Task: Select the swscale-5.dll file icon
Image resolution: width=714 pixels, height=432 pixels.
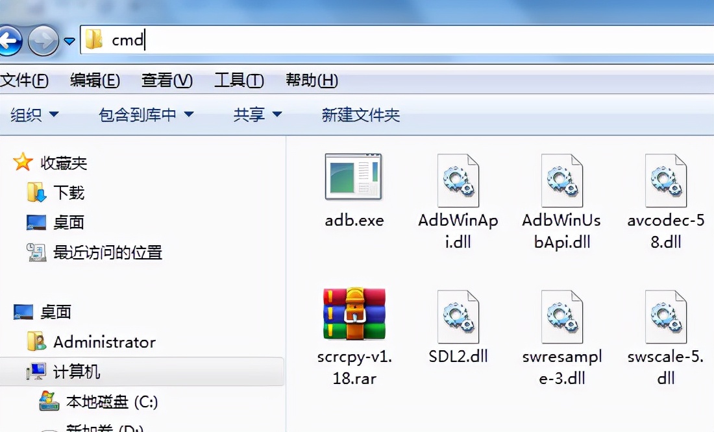Action: coord(666,317)
